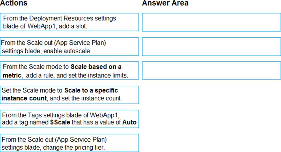Click the bold 'Scale based on a' text
The width and height of the screenshot is (281, 152).
pyautogui.click(x=96, y=67)
